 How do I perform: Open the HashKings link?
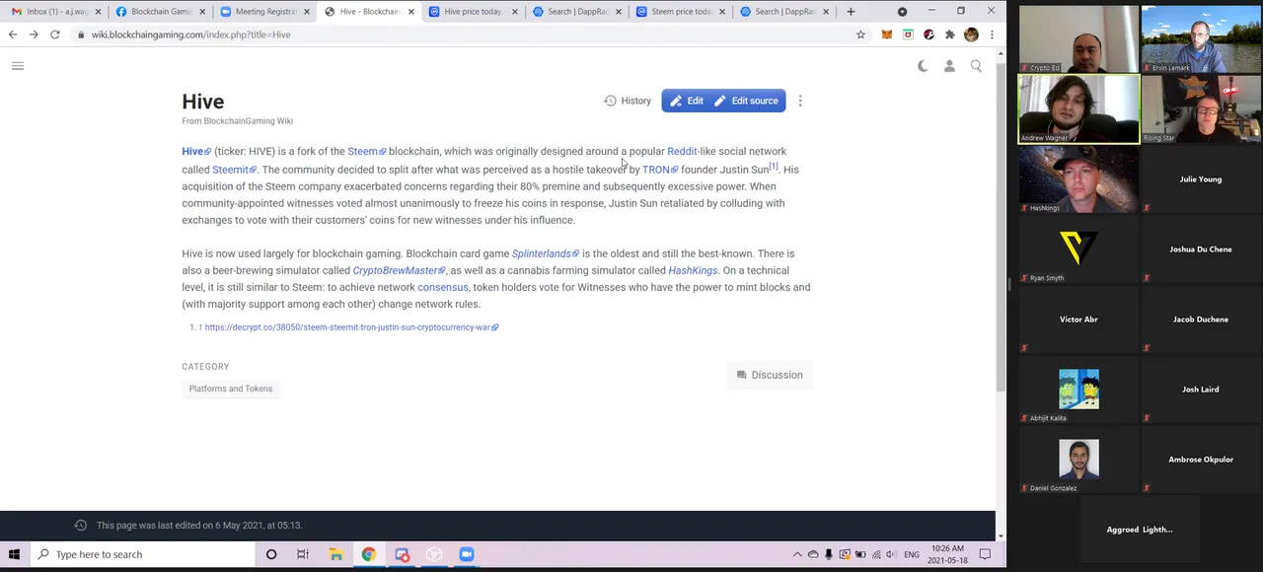(693, 270)
